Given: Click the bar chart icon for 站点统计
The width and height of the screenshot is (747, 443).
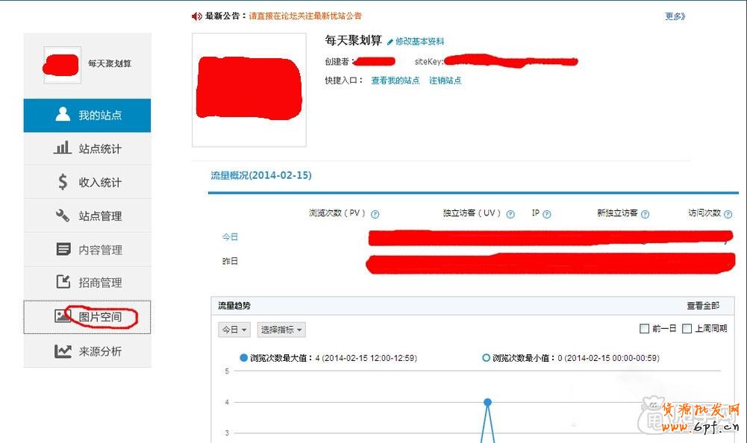Looking at the screenshot, I should 63,148.
